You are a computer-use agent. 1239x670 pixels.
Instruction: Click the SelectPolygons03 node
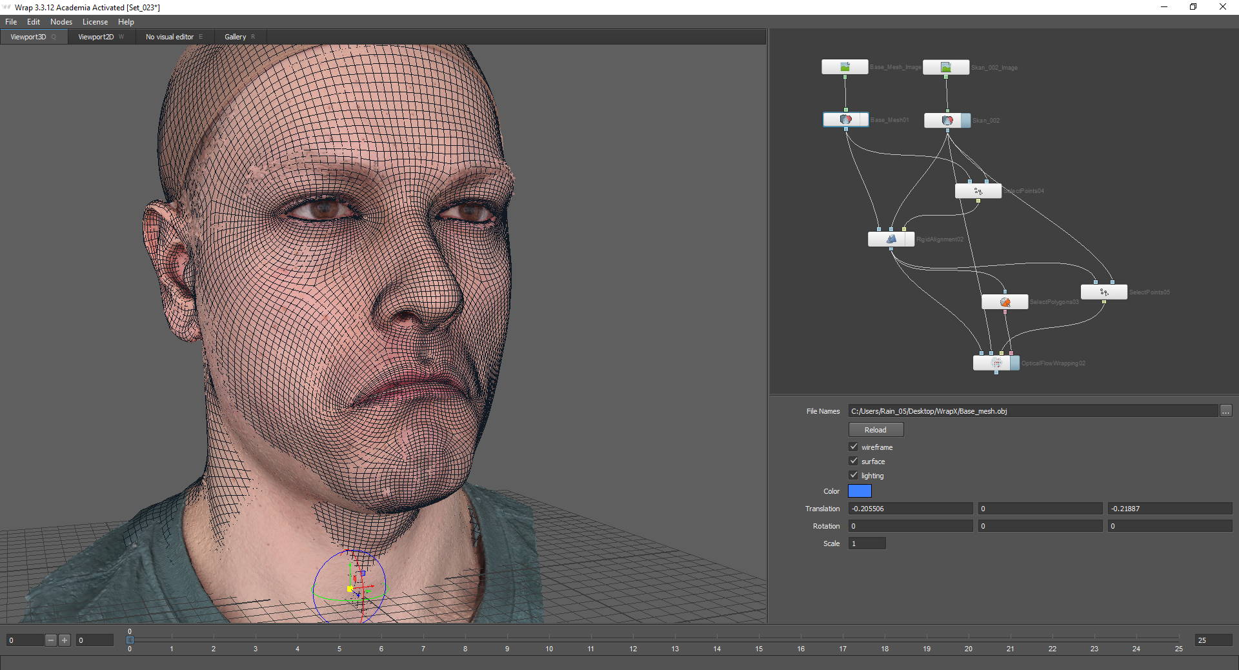click(x=1004, y=302)
